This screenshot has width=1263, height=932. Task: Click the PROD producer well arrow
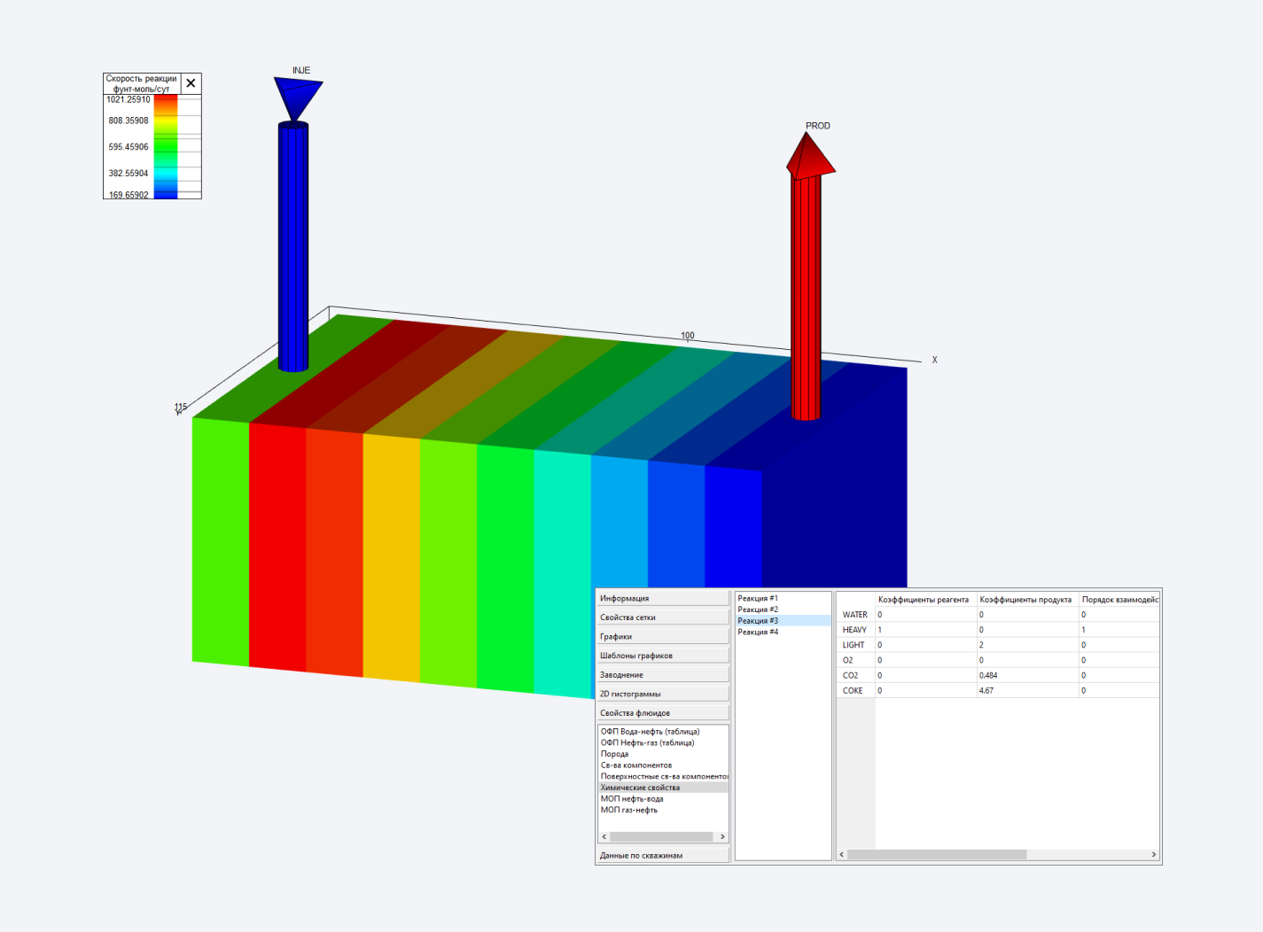810,156
